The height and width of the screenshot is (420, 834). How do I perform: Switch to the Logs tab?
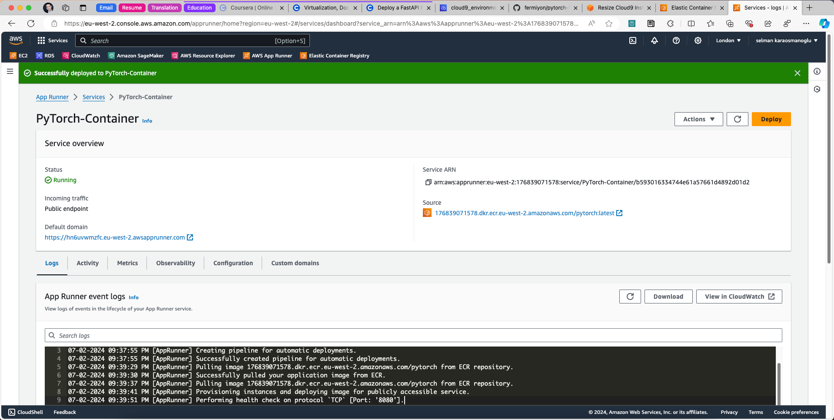[x=52, y=263]
